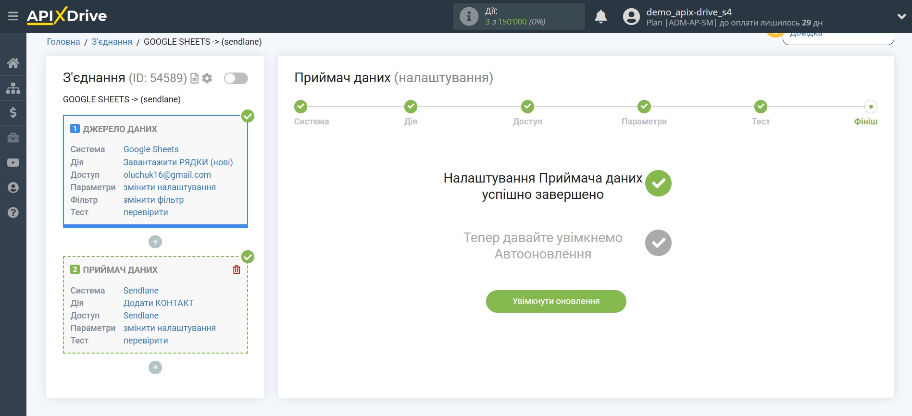Viewport: 912px width, 416px height.
Task: Open Google Sheets system link
Action: pyautogui.click(x=151, y=149)
